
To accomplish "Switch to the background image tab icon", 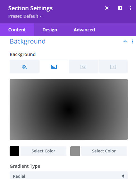I will 83,67.
